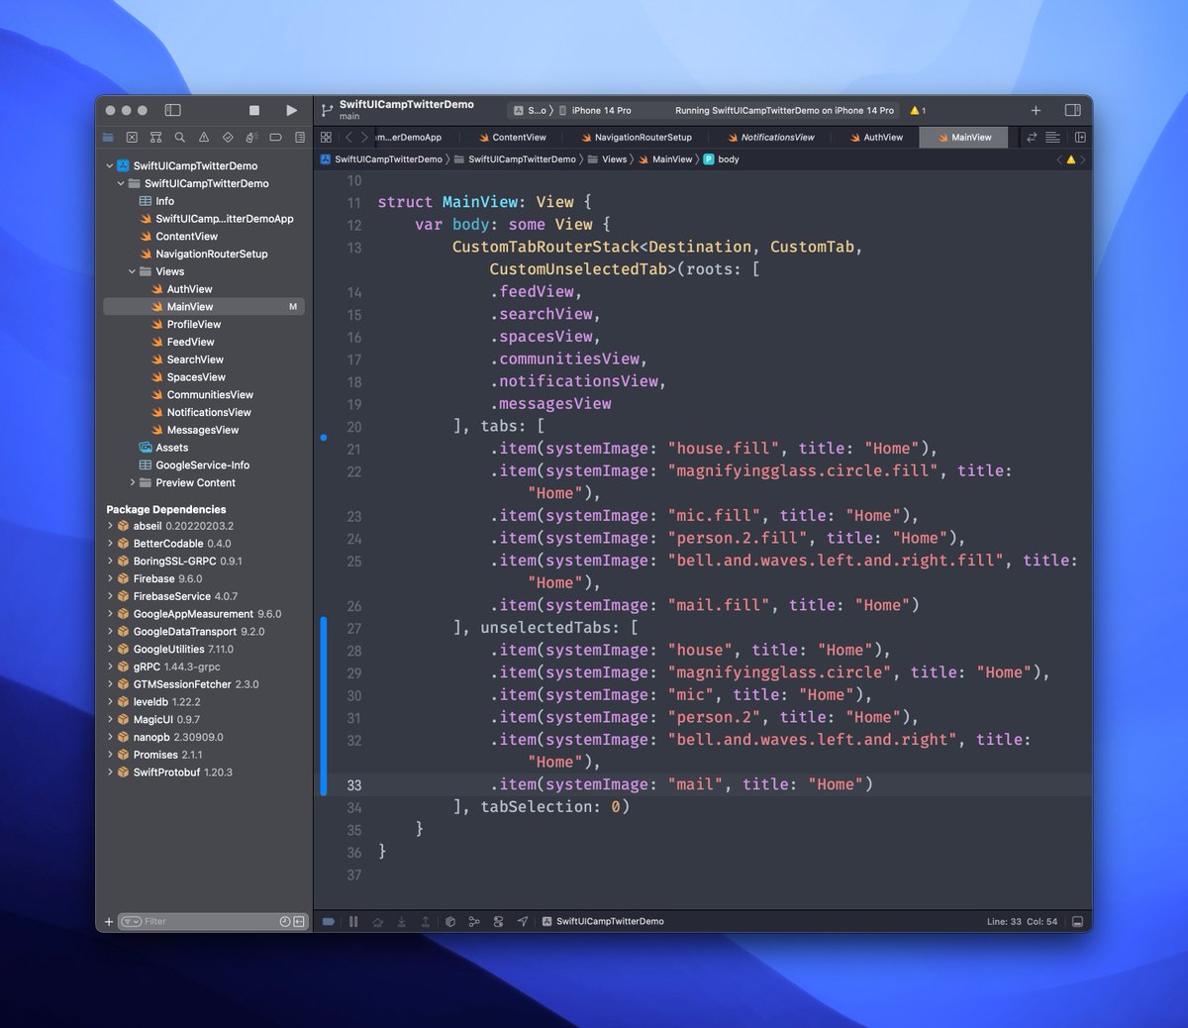Select the MainView editor tab
This screenshot has width=1188, height=1028.
[964, 138]
